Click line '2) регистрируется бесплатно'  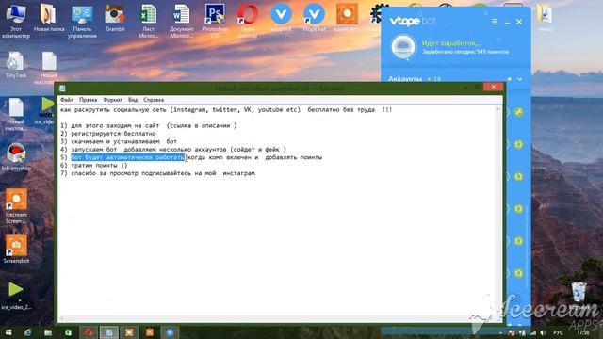(x=108, y=134)
